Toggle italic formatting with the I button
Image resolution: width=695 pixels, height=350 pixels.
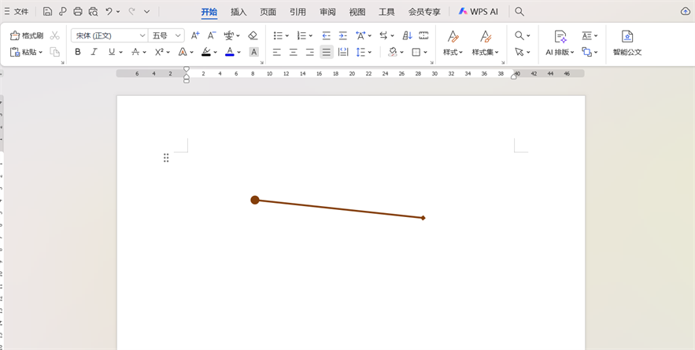[x=94, y=52]
